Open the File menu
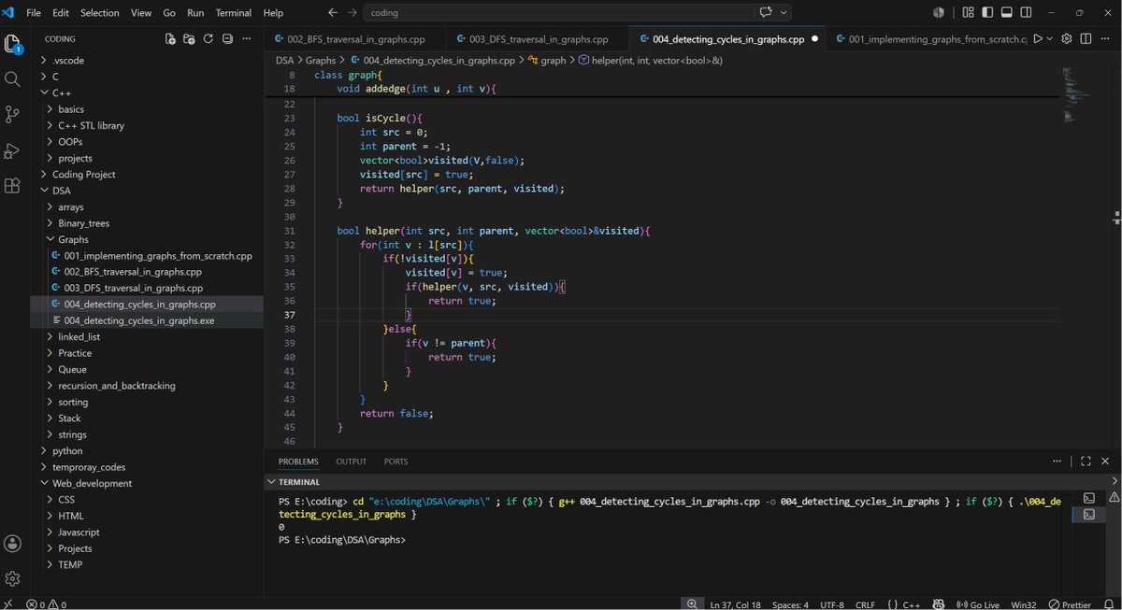Viewport: 1122px width, 610px height. coord(34,13)
